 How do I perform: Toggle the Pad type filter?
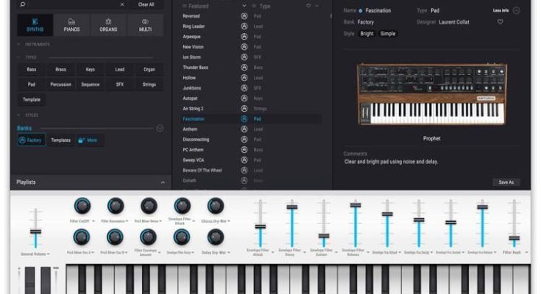[32, 85]
